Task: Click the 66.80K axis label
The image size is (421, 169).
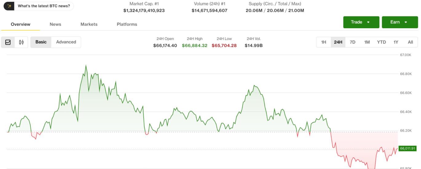Action: 406,74
